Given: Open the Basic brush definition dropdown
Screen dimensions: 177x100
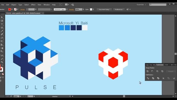Looking at the screenshot, I should 67,9.
